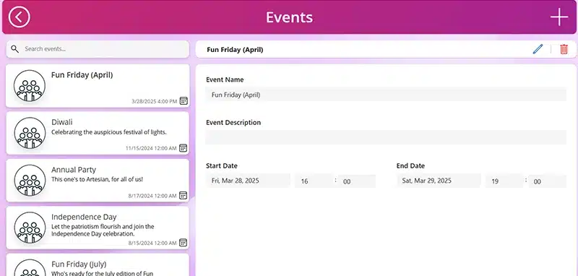The height and width of the screenshot is (276, 578).
Task: Open End Date picker showing Sat, Mar 29, 2025
Action: 439,181
